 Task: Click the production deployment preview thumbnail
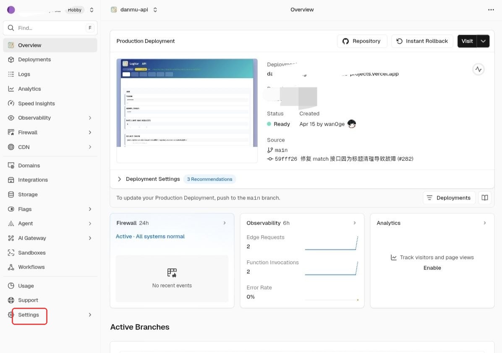[187, 103]
